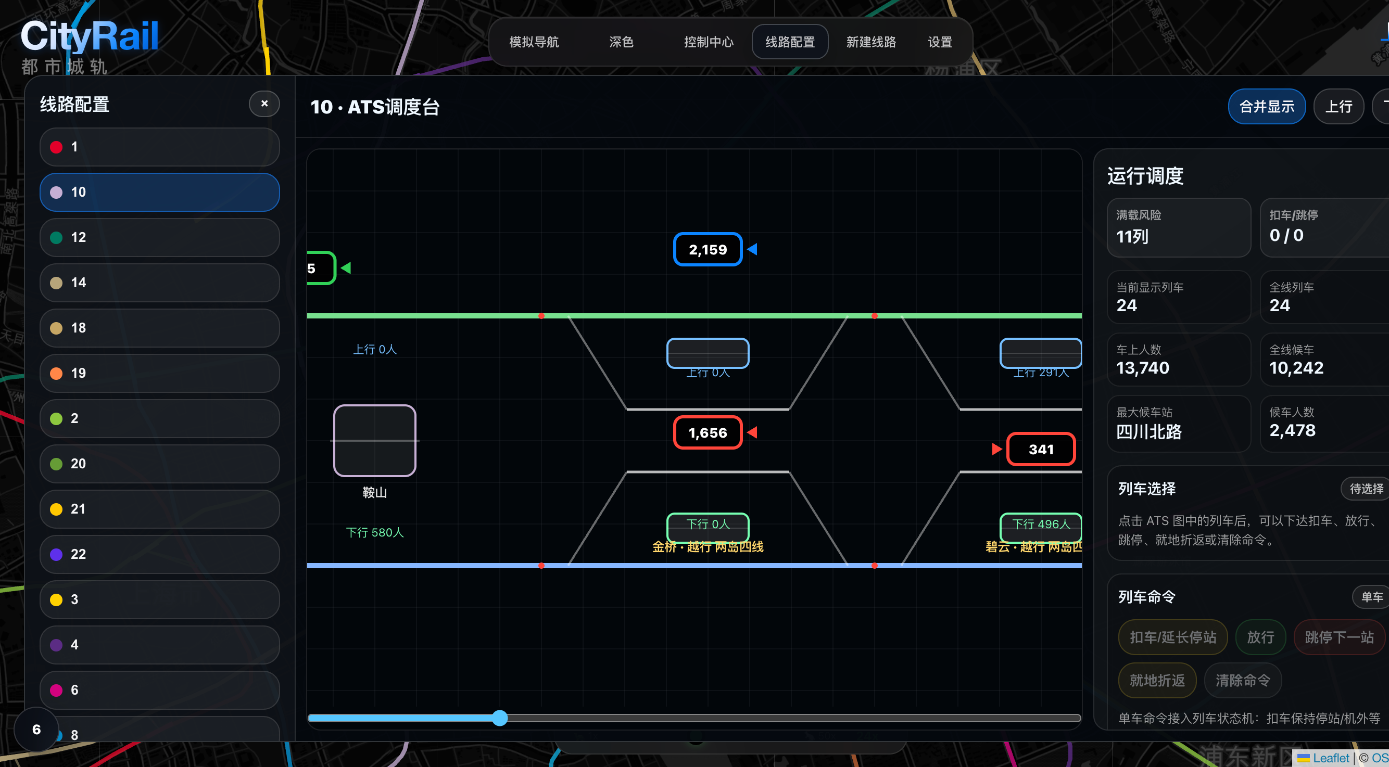Toggle 合并显示 view mode
The height and width of the screenshot is (767, 1389).
(1267, 106)
